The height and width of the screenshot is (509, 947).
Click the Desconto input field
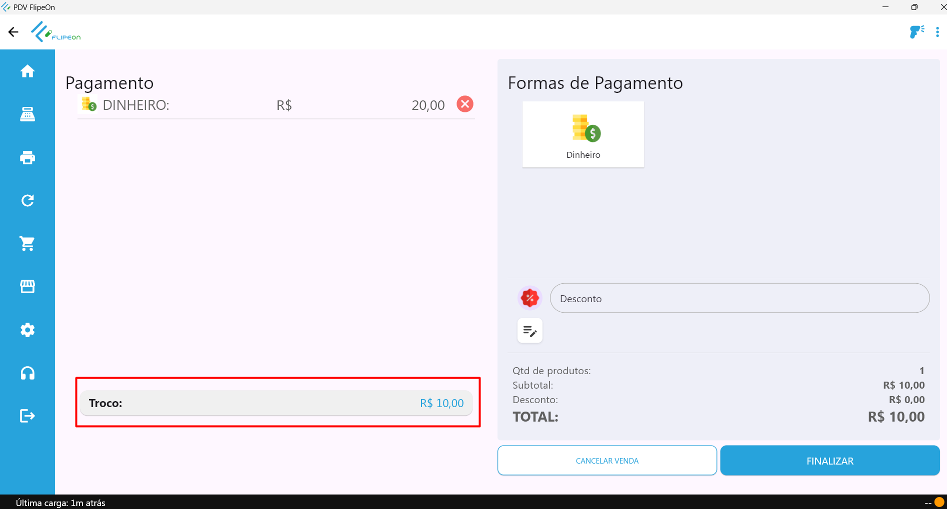(739, 299)
